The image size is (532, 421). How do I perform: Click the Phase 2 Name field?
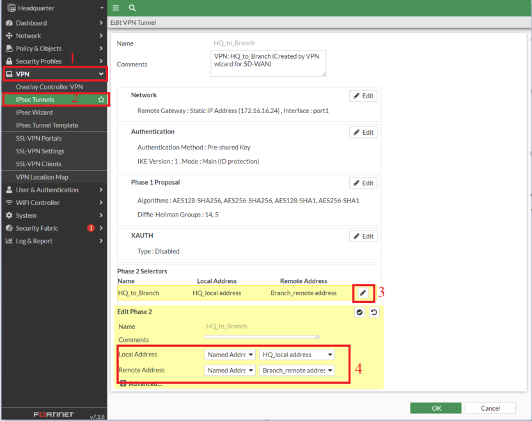click(x=226, y=326)
